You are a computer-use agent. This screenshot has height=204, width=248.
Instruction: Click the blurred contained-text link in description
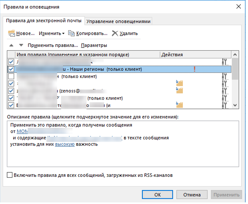click(84, 138)
